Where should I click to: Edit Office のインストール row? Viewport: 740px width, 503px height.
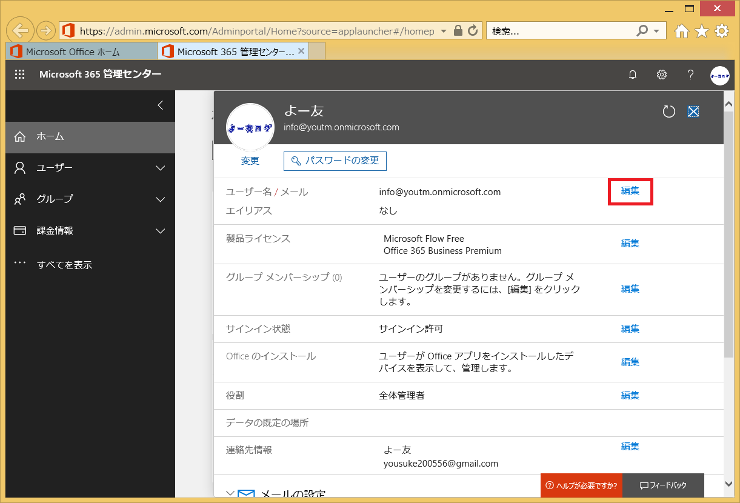[630, 362]
